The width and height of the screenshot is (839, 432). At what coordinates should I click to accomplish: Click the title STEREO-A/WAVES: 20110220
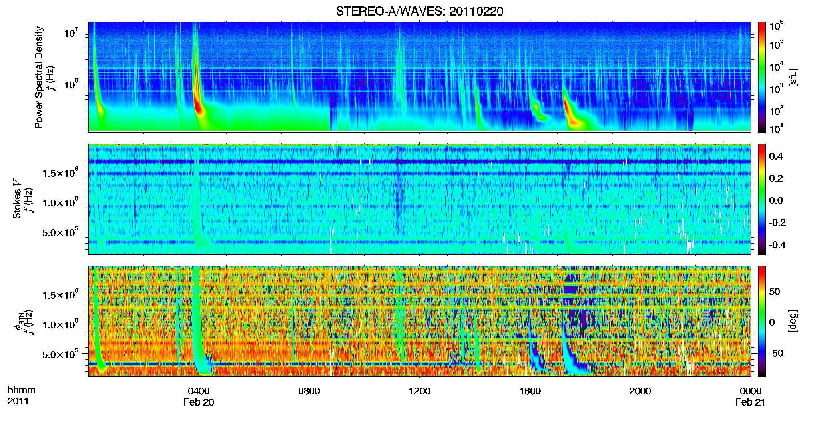tap(419, 11)
